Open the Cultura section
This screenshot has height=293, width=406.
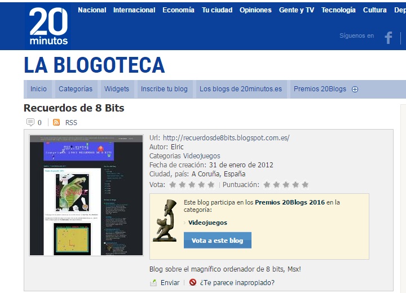point(374,10)
